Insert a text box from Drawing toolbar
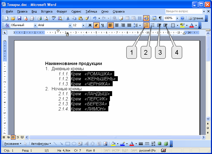212x154 pixels. pyautogui.click(x=80, y=144)
